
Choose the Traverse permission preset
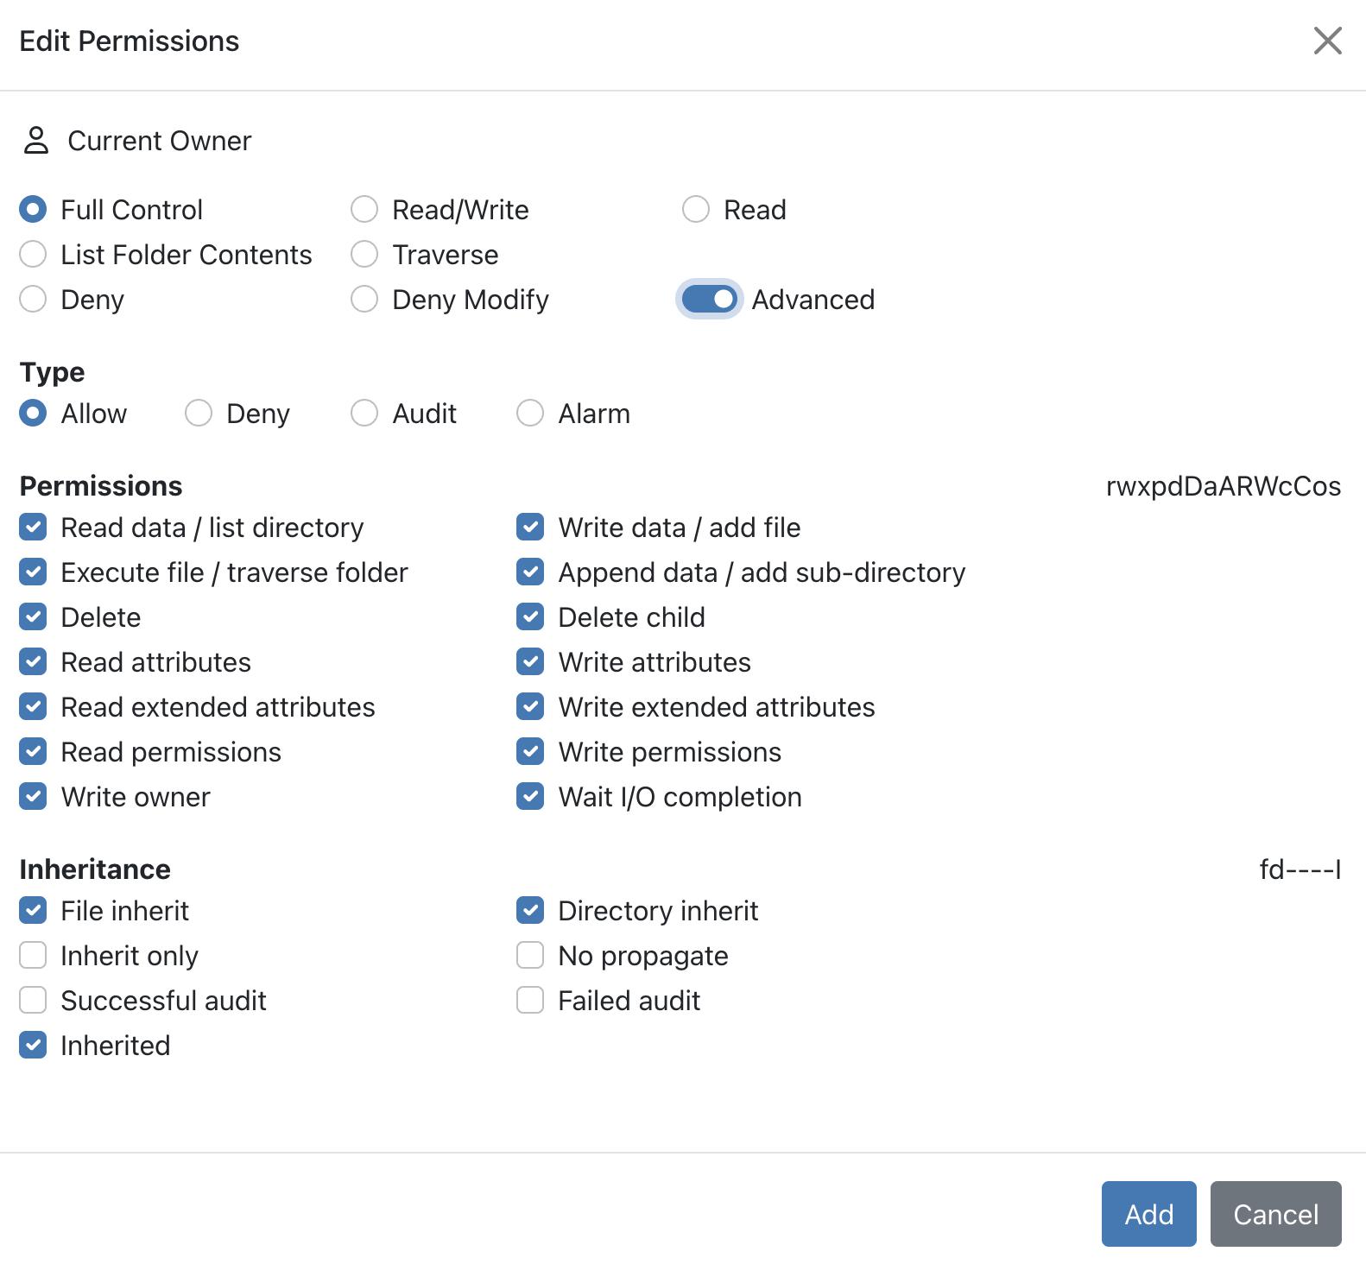(364, 254)
